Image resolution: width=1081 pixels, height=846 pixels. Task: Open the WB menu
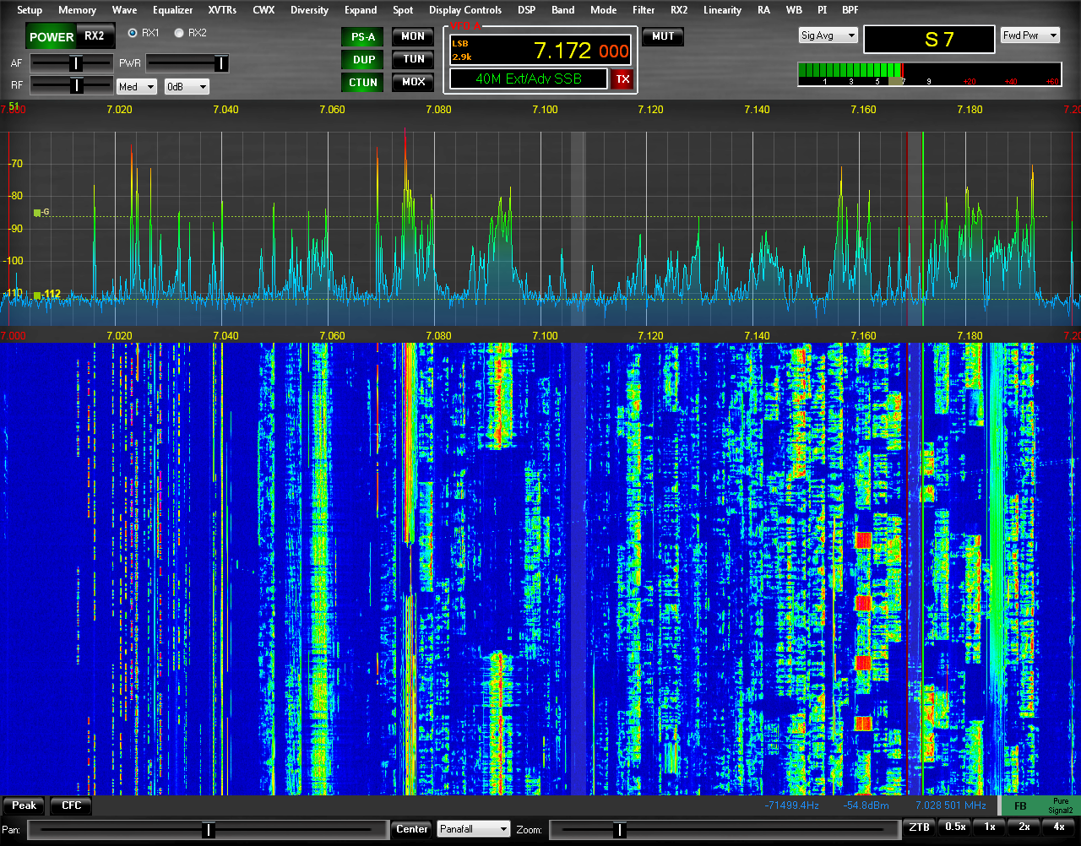(794, 10)
